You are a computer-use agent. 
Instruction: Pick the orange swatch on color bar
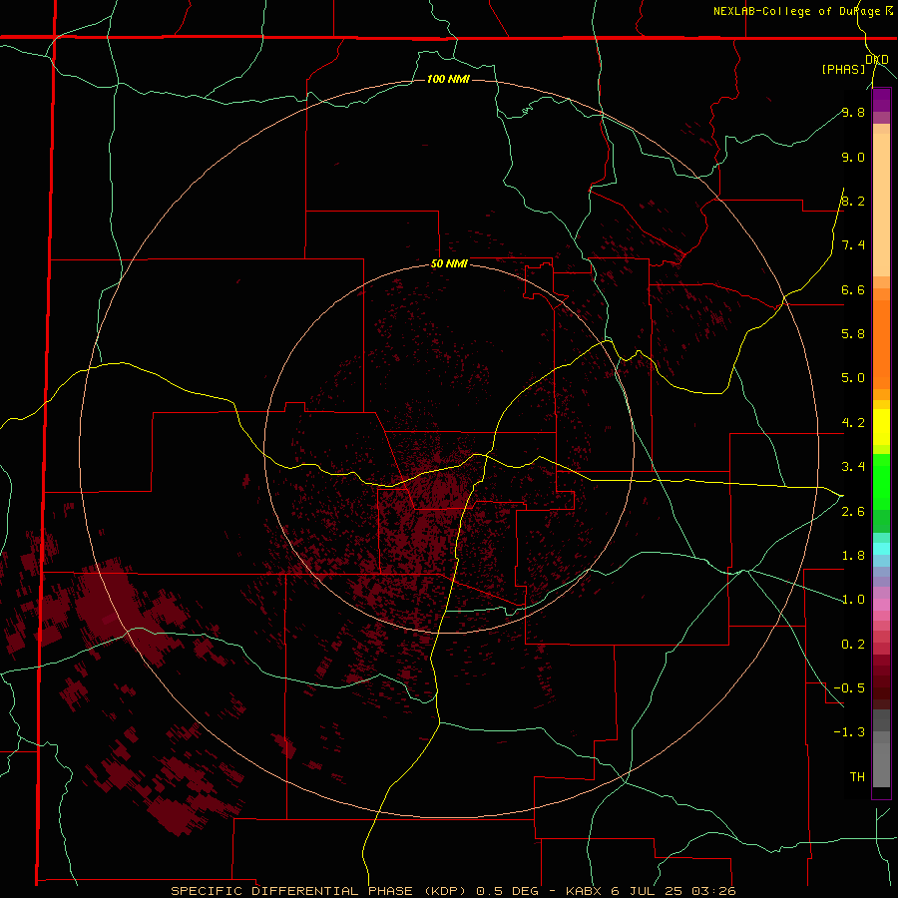tap(881, 345)
